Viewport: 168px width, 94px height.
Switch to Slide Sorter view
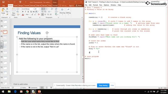click(x=46, y=88)
